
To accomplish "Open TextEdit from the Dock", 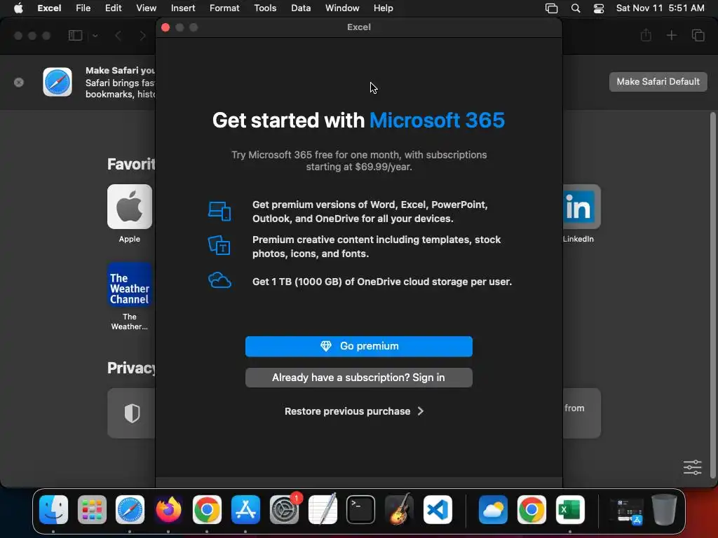I will click(x=323, y=510).
